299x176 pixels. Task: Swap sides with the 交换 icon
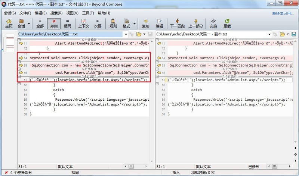click(213, 23)
